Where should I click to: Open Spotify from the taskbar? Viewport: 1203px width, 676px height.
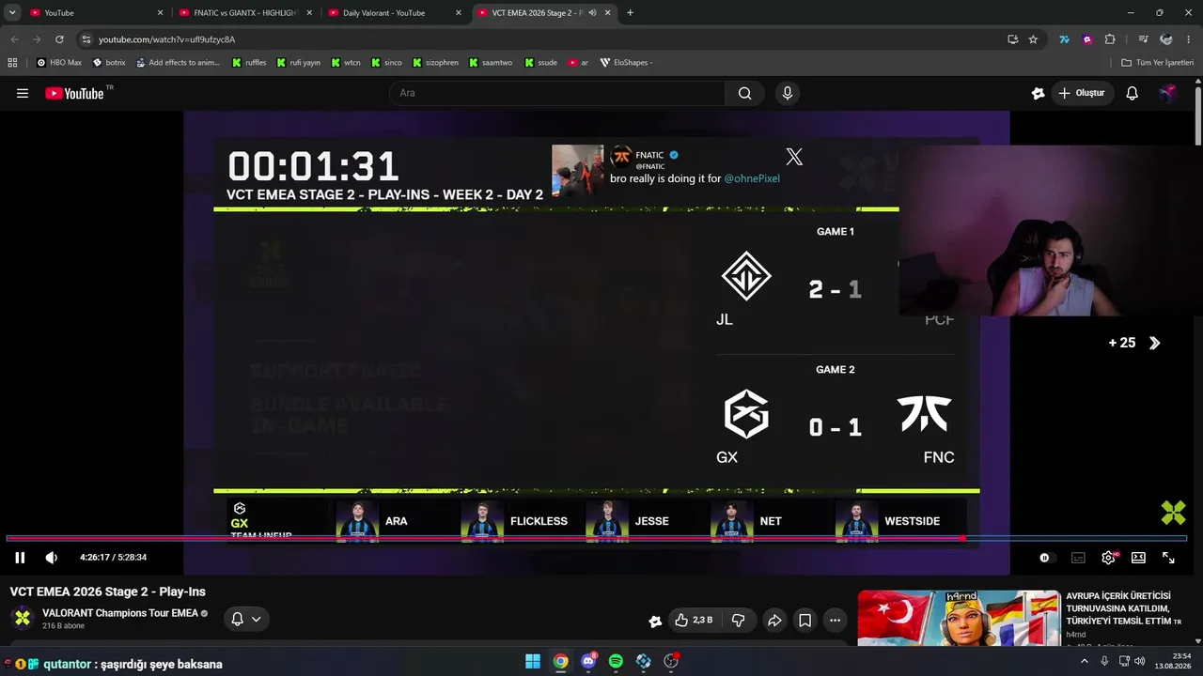(x=616, y=661)
